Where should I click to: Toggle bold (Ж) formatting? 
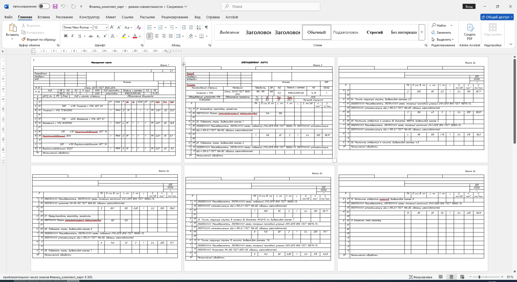tap(65, 36)
